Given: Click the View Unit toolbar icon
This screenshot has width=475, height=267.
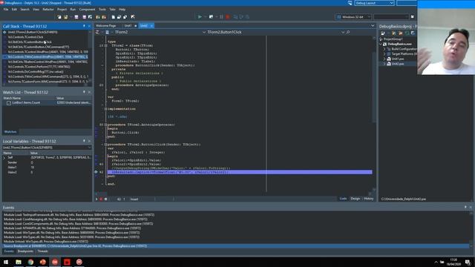Looking at the screenshot, I should (114, 17).
